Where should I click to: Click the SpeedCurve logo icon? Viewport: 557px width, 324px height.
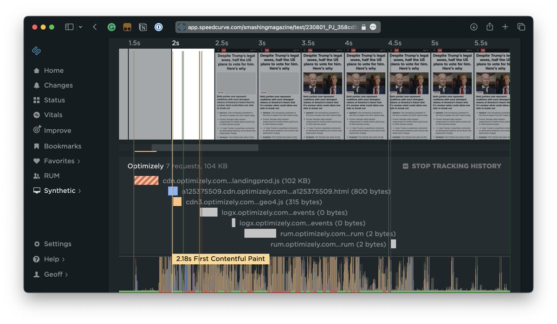(37, 51)
